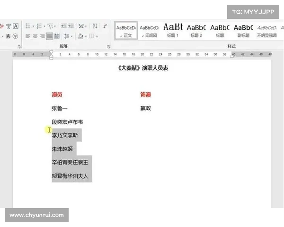Image resolution: width=284 pixels, height=227 pixels.
Task: Apply 不明显强调 style
Action: click(267, 31)
